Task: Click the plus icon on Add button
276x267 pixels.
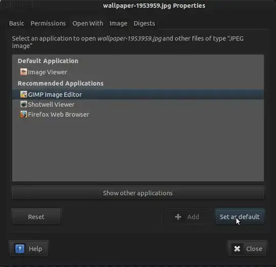Action: point(178,217)
